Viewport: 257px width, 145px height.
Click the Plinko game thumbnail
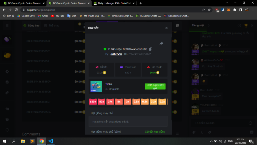[x=96, y=87]
